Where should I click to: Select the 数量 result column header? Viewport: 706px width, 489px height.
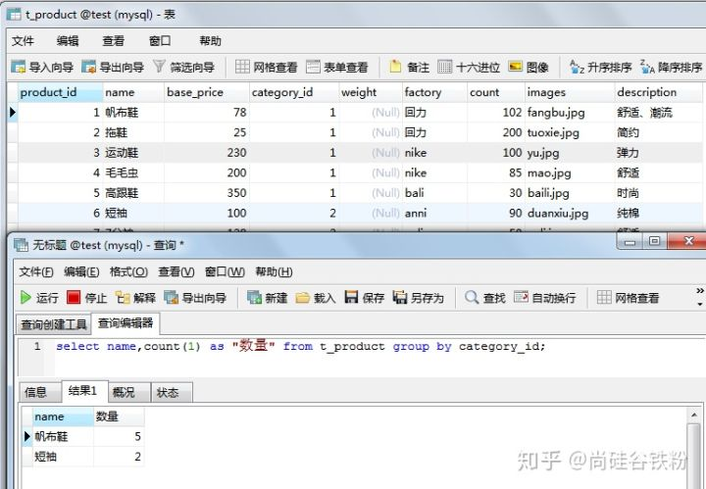119,416
